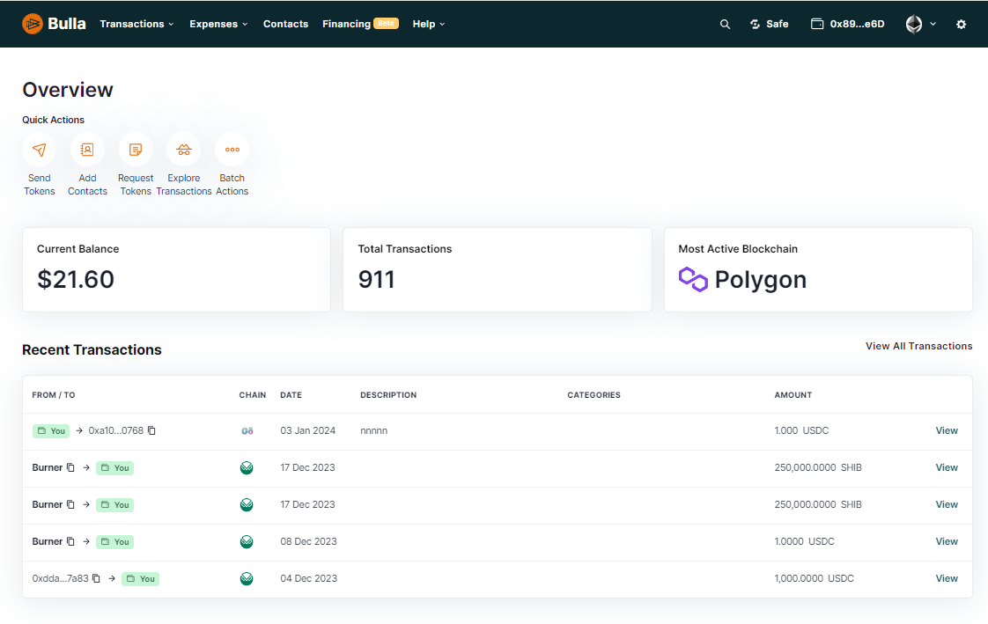Copy the 0xa10...0768 recipient address

point(151,430)
